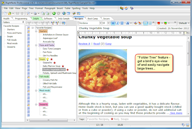Click the tree panel horizontal scrollbar thumb
This screenshot has height=129, width=192.
(49, 120)
